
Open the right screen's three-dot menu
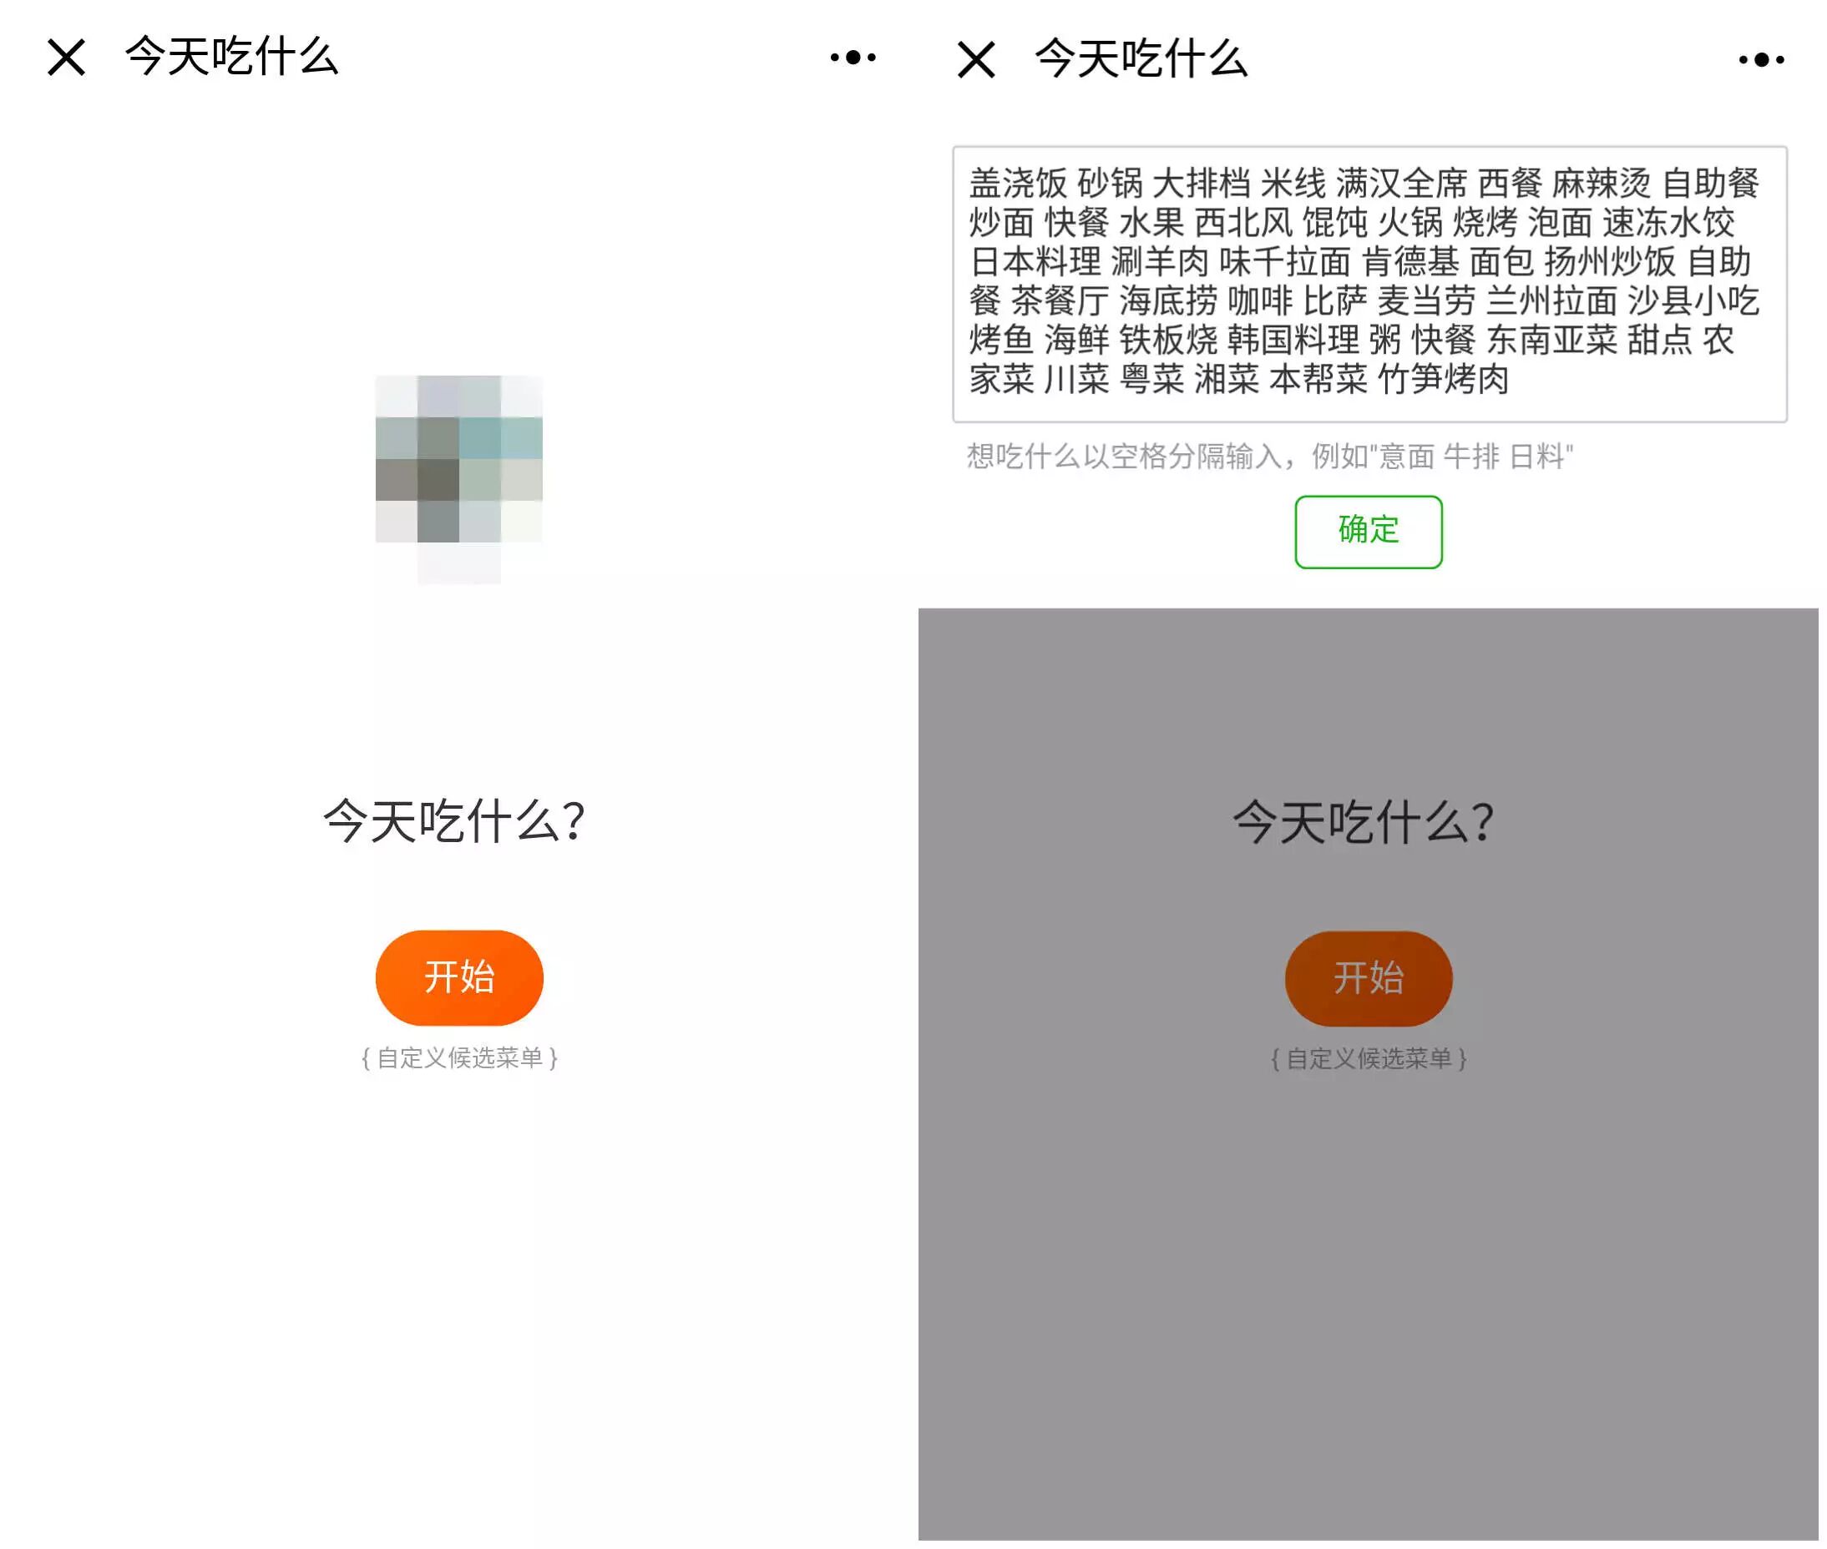coord(1761,60)
